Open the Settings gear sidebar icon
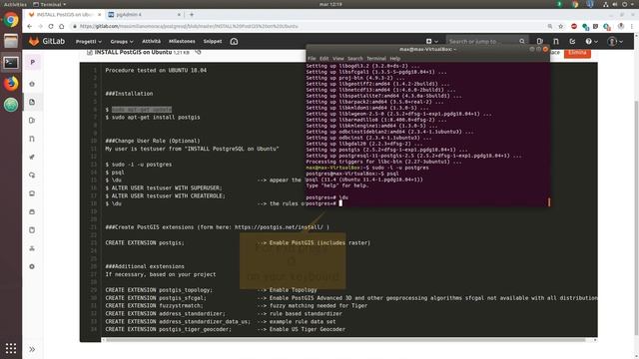The height and width of the screenshot is (359, 639). [x=32, y=267]
